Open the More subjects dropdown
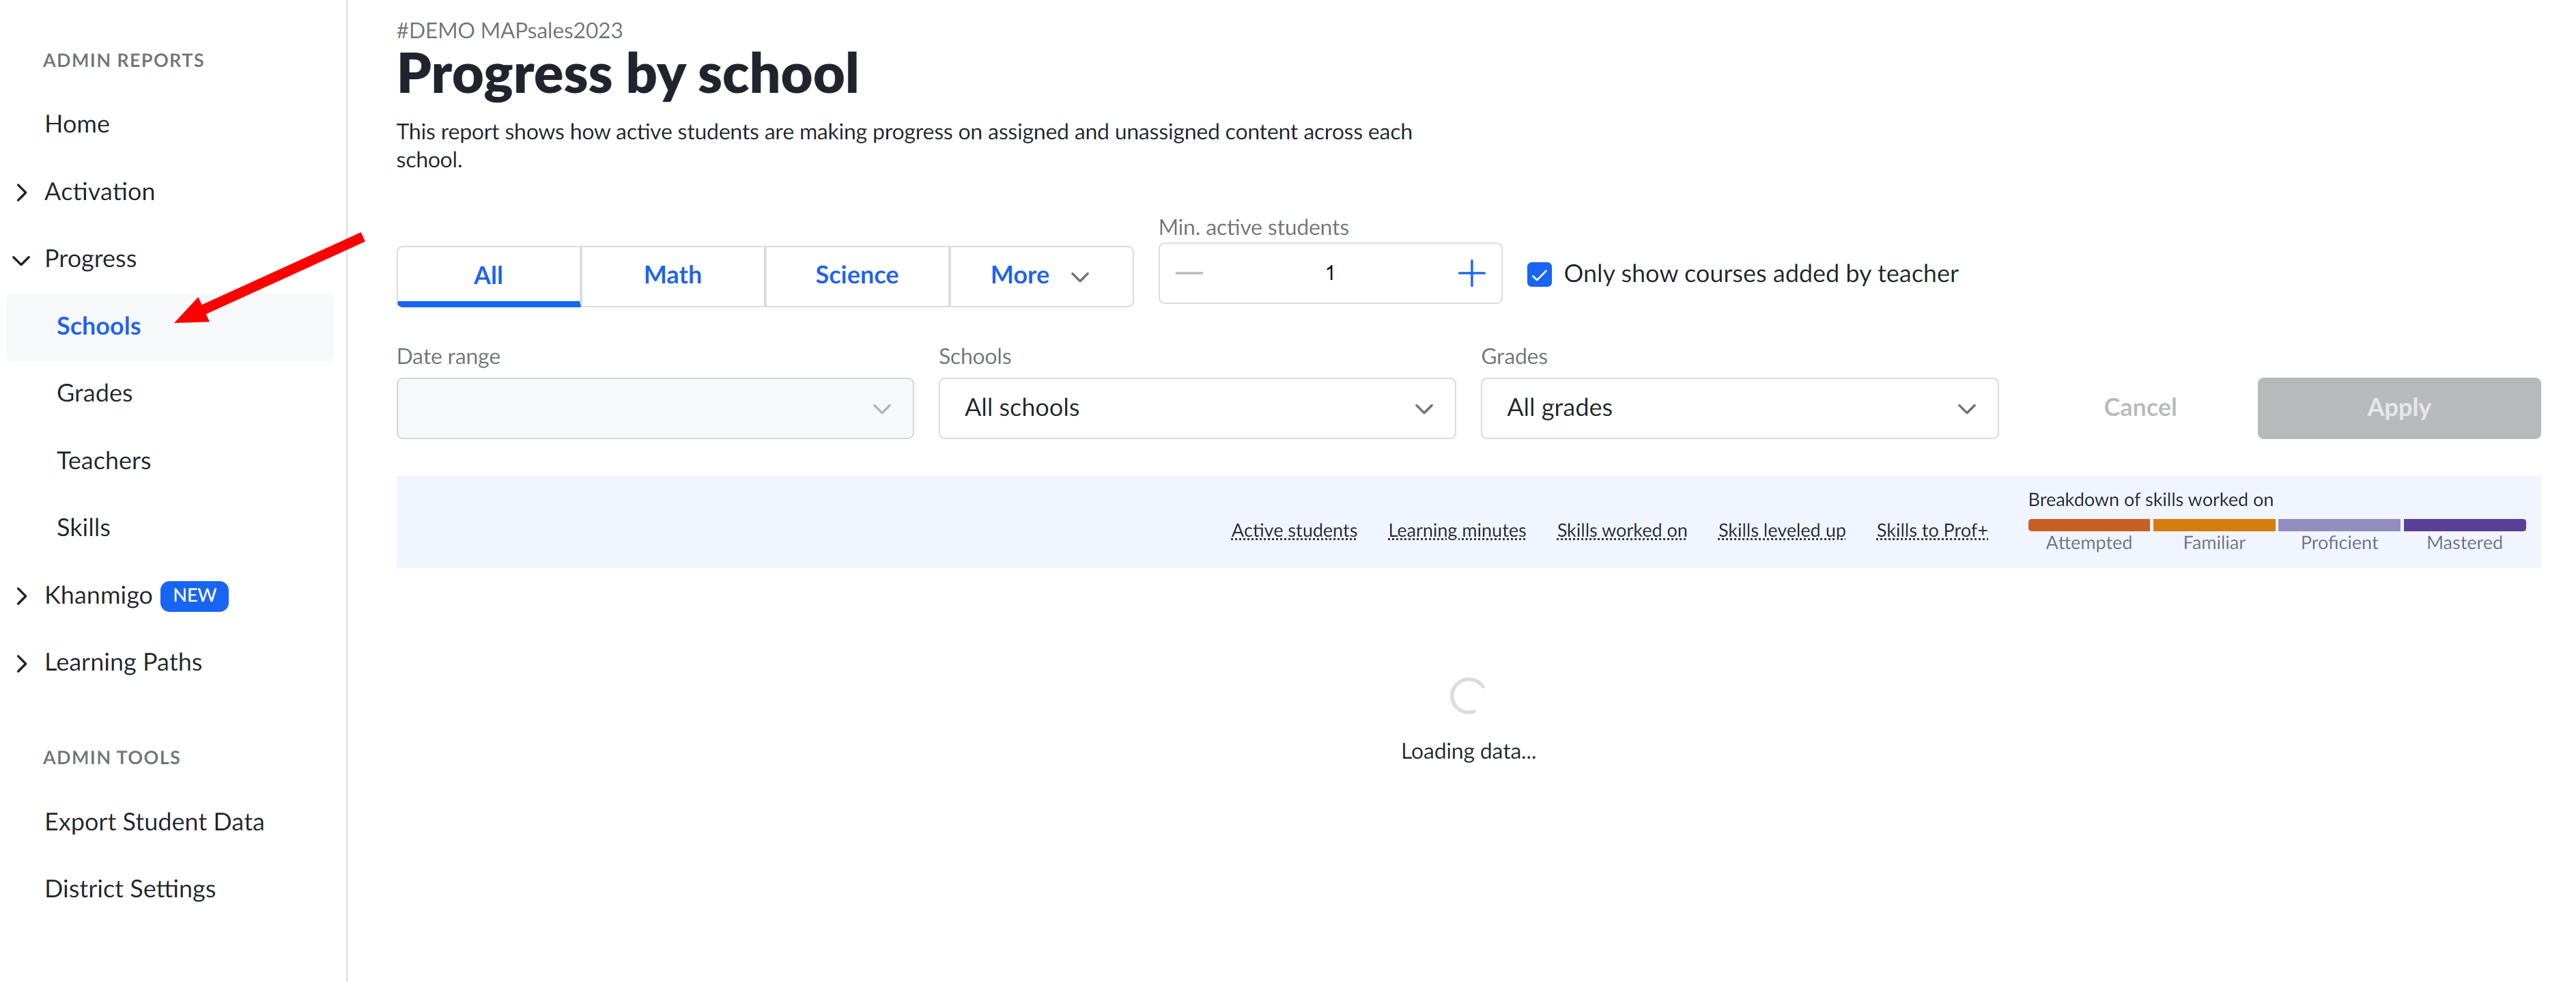 [x=1040, y=275]
